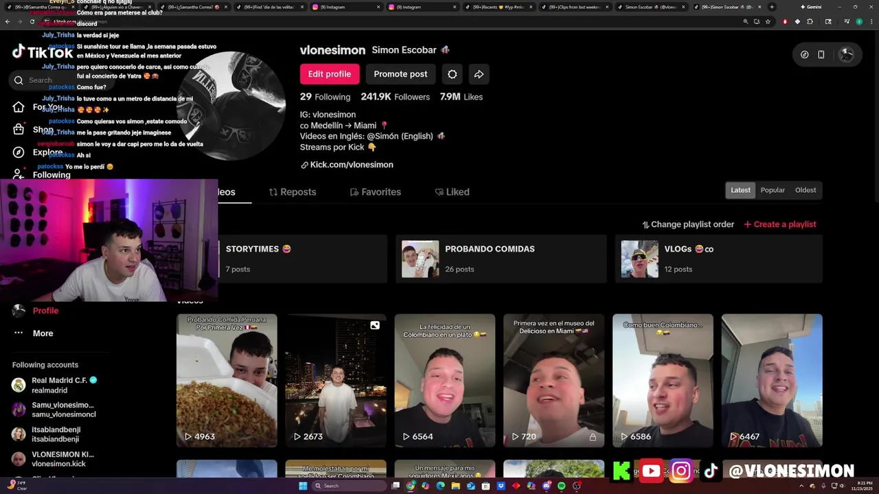The image size is (879, 494).
Task: Open Discord from the taskbar
Action: pyautogui.click(x=547, y=486)
